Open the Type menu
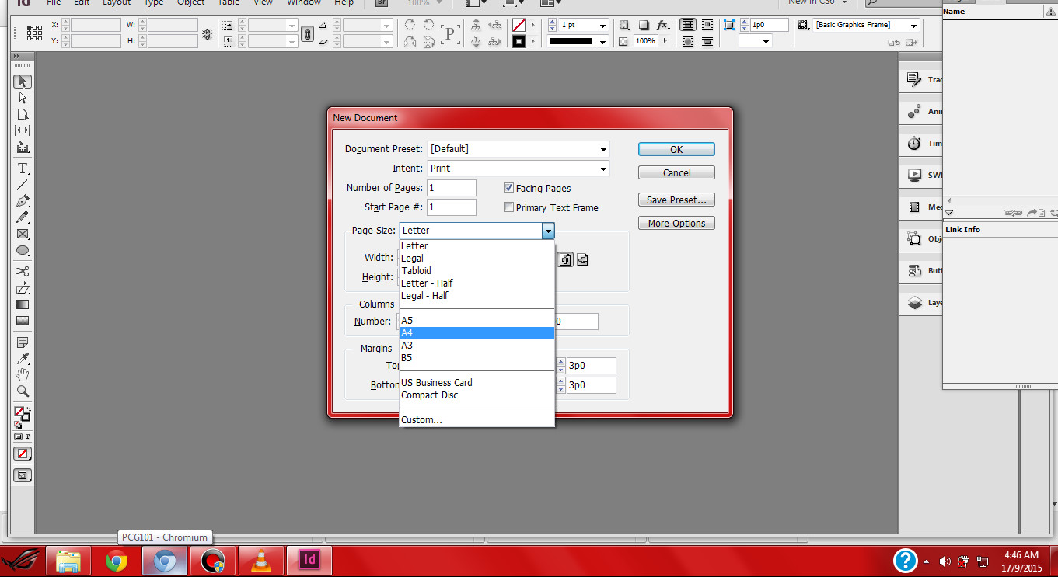 [x=152, y=3]
